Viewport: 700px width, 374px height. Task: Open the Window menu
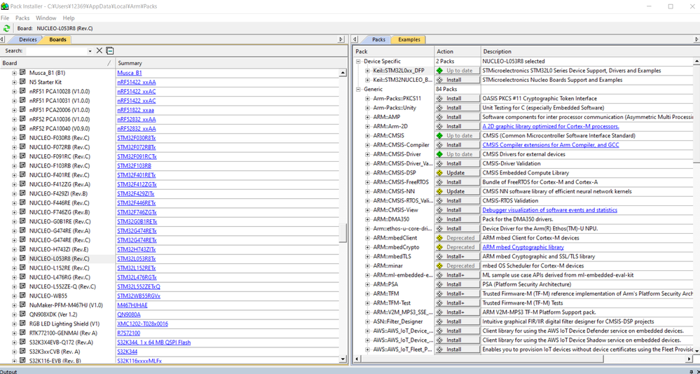click(46, 18)
